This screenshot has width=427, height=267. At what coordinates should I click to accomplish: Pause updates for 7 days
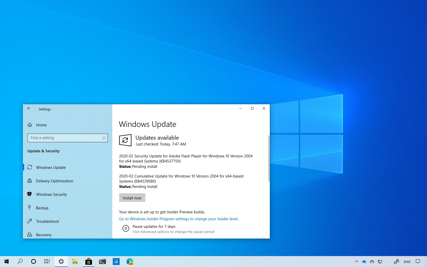point(154,226)
